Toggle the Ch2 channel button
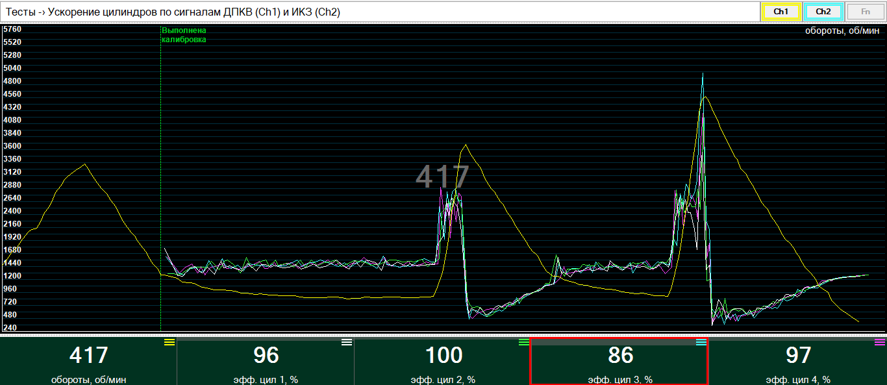The image size is (887, 385). [823, 12]
